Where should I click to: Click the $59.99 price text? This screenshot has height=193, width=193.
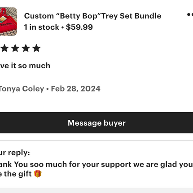(x=79, y=27)
